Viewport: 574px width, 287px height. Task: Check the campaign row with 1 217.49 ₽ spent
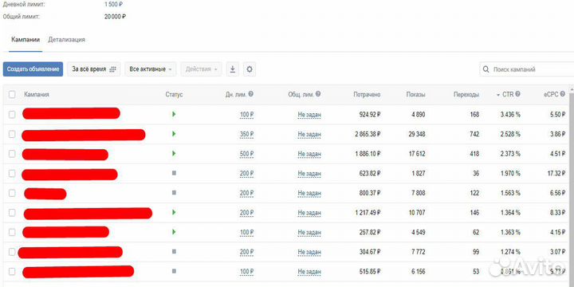point(12,213)
